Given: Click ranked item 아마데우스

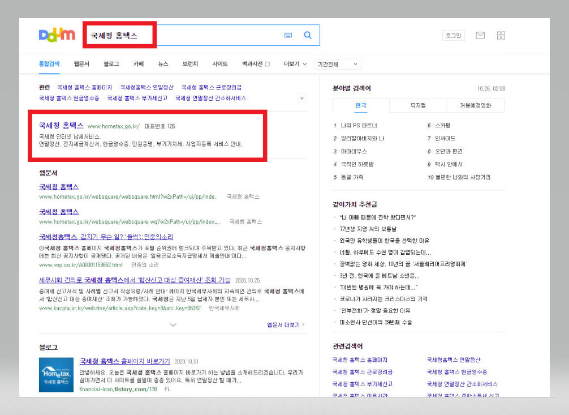Looking at the screenshot, I should pyautogui.click(x=354, y=151).
